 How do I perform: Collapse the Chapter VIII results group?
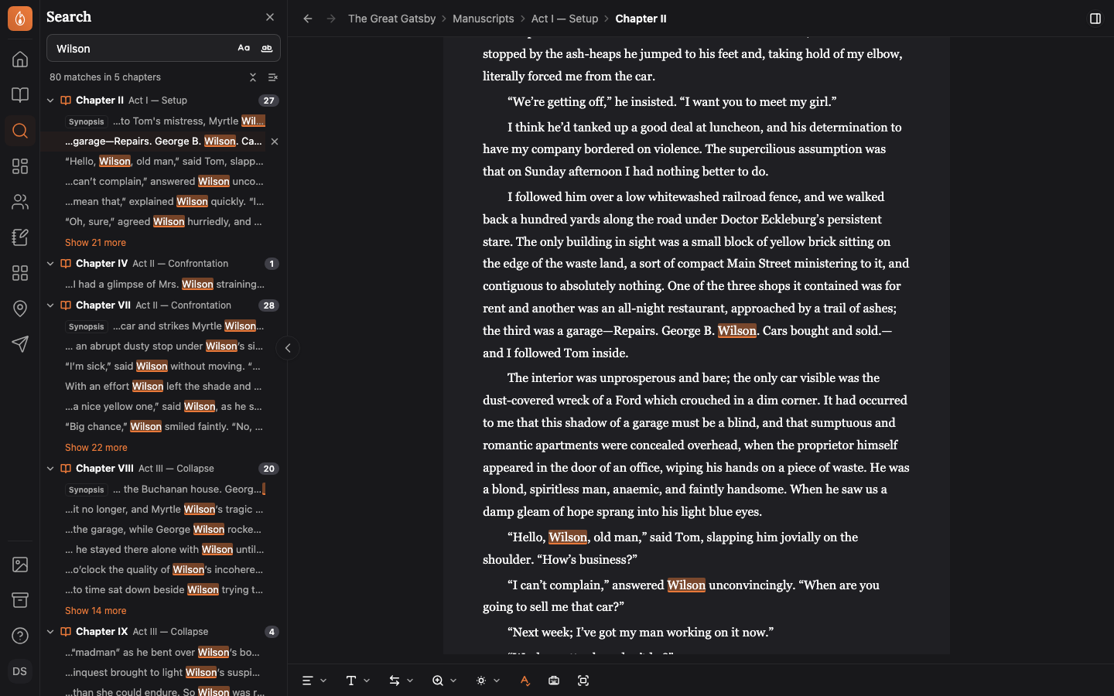tap(50, 469)
